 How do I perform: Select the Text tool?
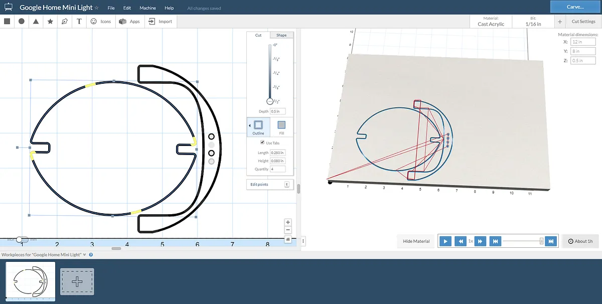[79, 22]
